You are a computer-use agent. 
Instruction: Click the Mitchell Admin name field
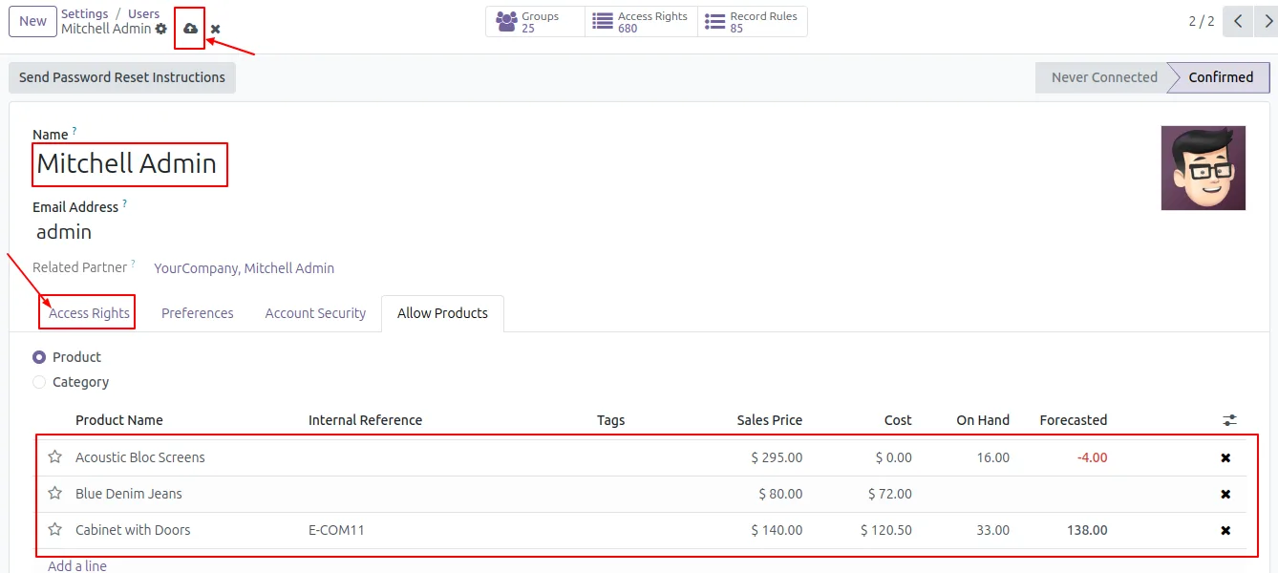click(127, 164)
